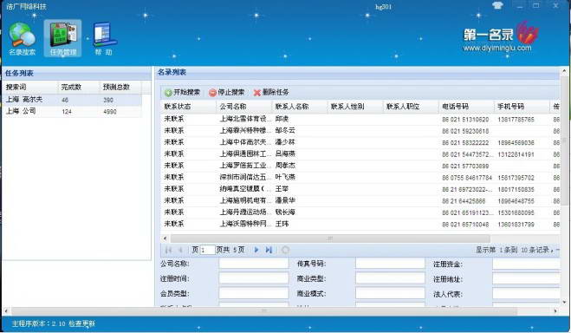Select the 上海 高尔夫 task row
The width and height of the screenshot is (571, 333).
click(72, 100)
